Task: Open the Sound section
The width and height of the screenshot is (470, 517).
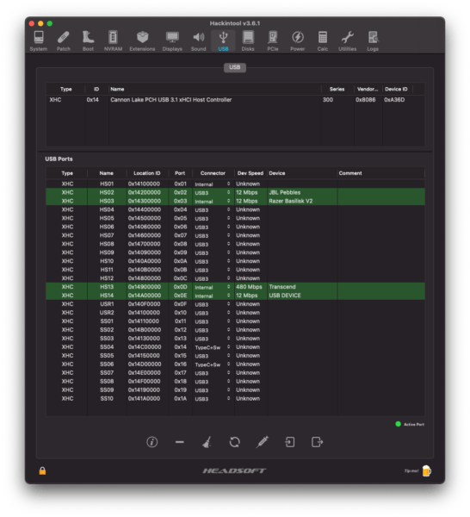Action: (x=199, y=40)
